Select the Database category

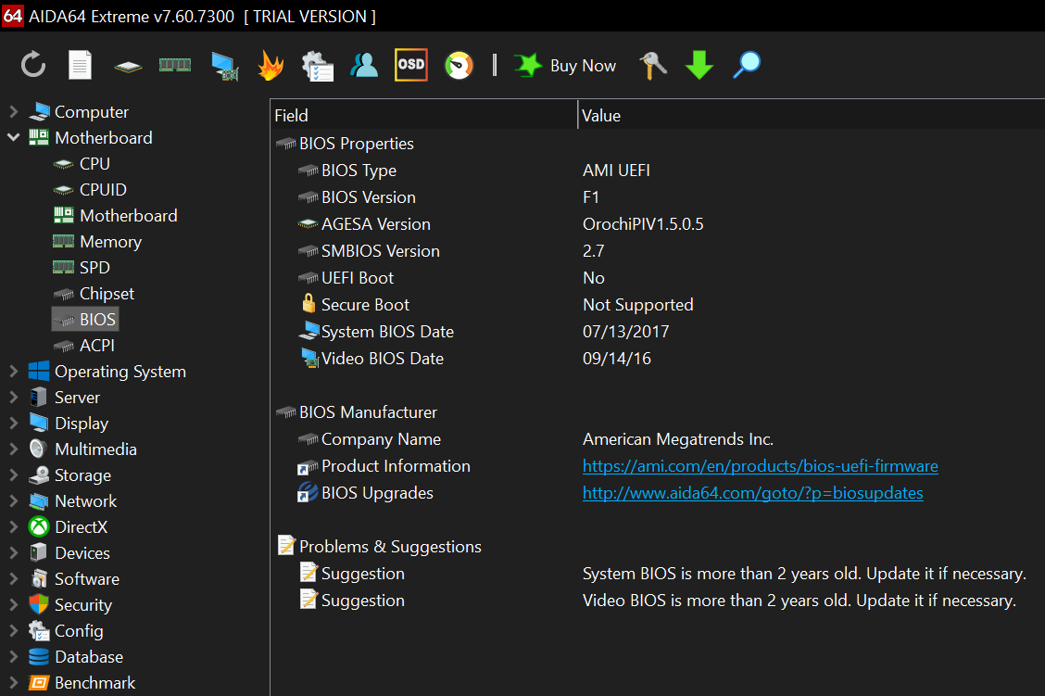89,657
